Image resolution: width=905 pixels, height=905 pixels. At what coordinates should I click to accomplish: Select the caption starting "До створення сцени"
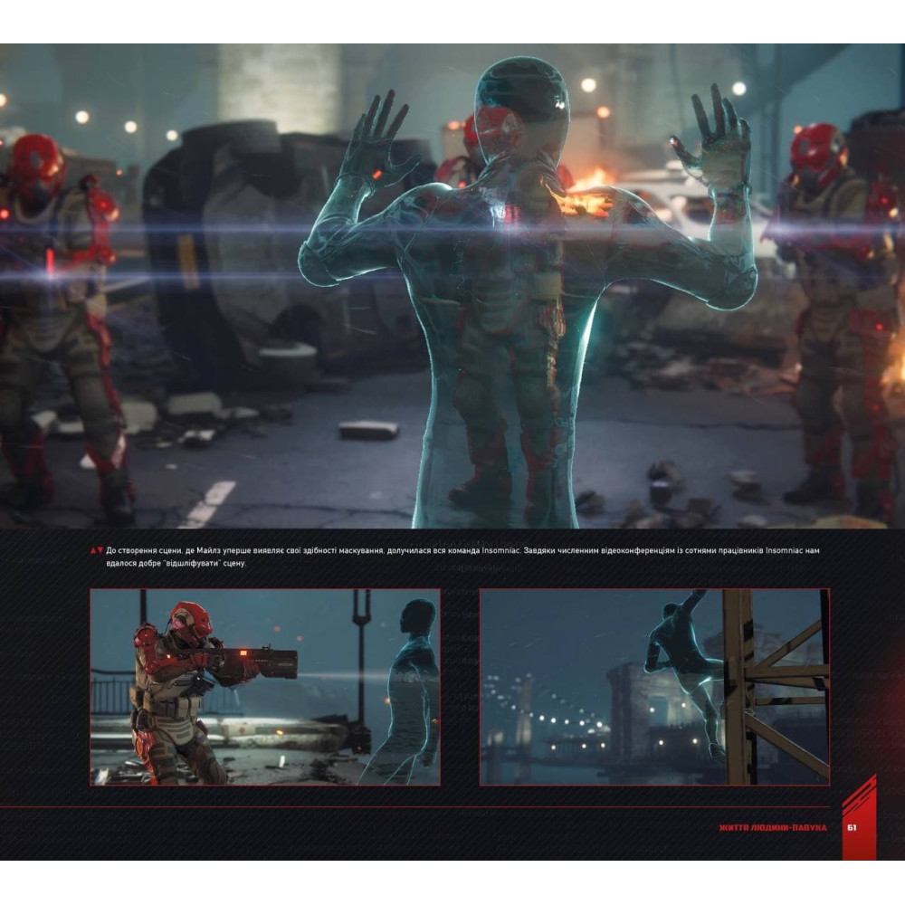coord(462,557)
